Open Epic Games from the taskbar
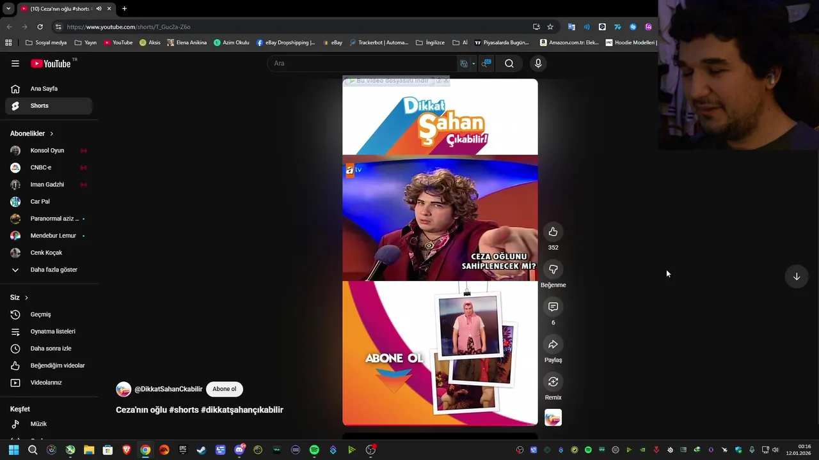The height and width of the screenshot is (460, 819). tap(182, 450)
